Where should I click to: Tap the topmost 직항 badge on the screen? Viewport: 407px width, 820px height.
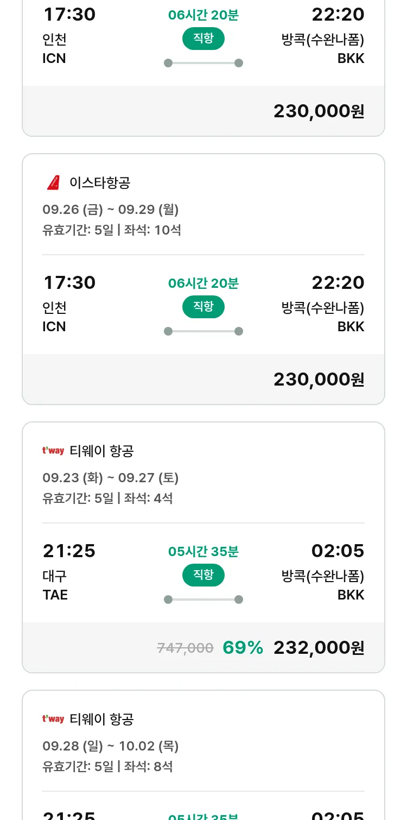pos(203,39)
